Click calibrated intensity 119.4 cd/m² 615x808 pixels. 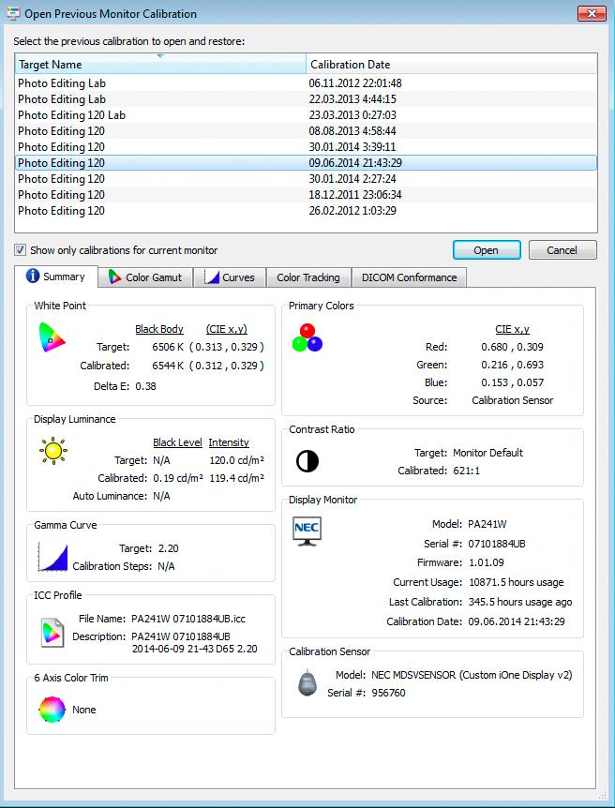click(x=236, y=478)
